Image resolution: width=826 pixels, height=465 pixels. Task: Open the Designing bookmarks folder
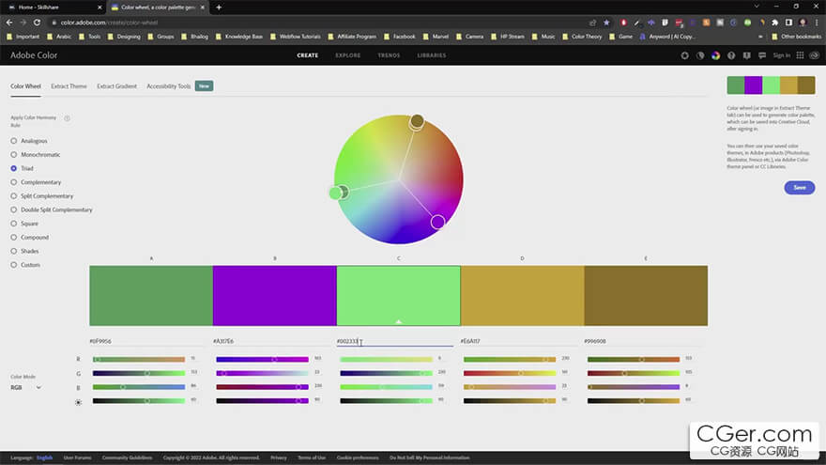click(124, 37)
